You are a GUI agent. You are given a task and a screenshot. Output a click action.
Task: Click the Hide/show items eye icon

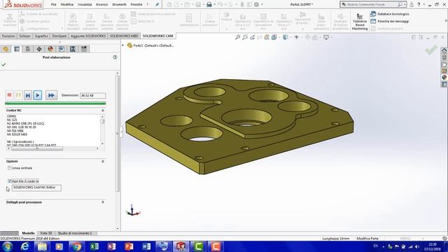297,37
